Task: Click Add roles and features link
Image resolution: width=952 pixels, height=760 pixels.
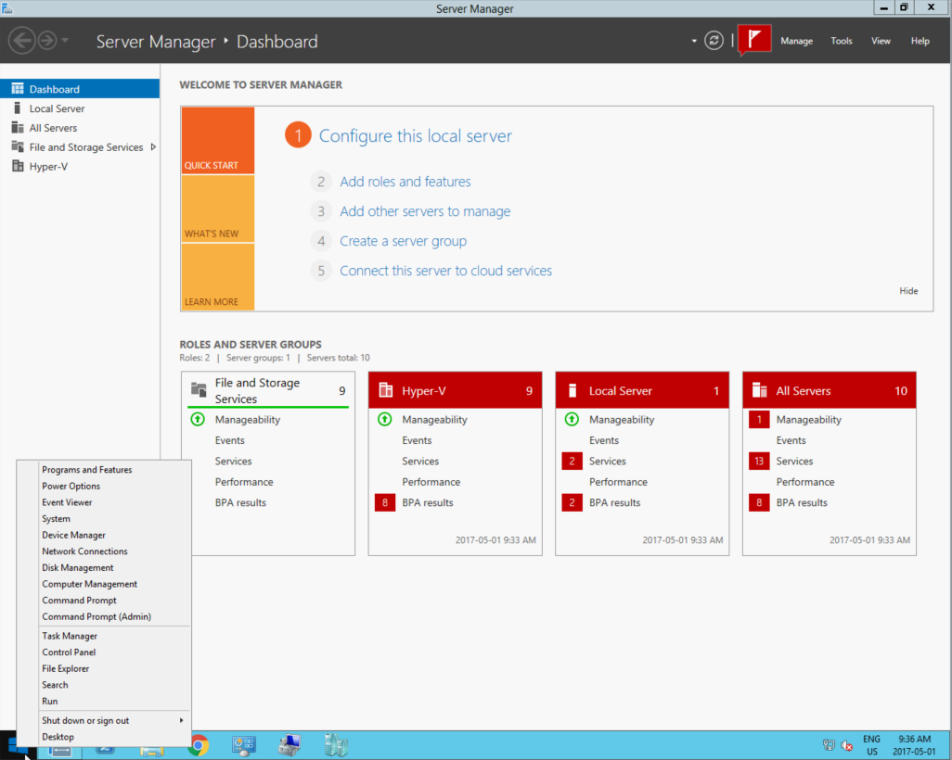Action: (405, 182)
